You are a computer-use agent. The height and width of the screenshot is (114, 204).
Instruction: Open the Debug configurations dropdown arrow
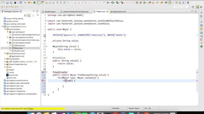pyautogui.click(x=110, y=3)
